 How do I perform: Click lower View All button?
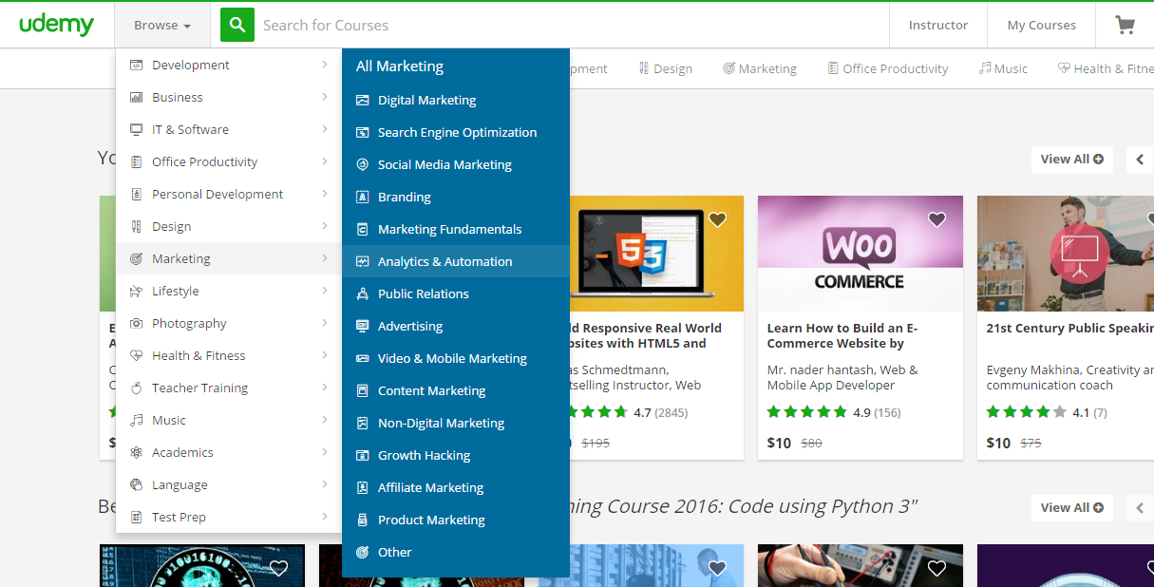[1072, 507]
